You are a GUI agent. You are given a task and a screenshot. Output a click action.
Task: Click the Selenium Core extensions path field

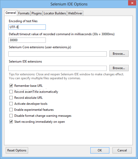coord(58,54)
